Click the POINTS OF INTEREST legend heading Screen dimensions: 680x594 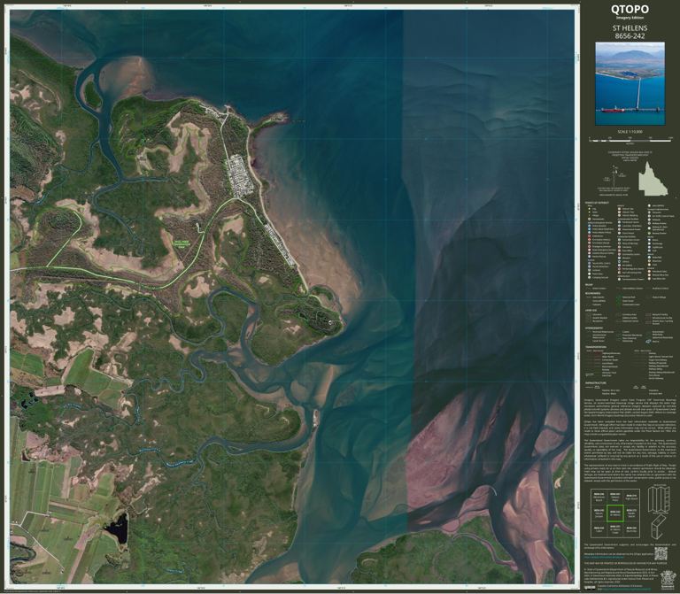[597, 203]
